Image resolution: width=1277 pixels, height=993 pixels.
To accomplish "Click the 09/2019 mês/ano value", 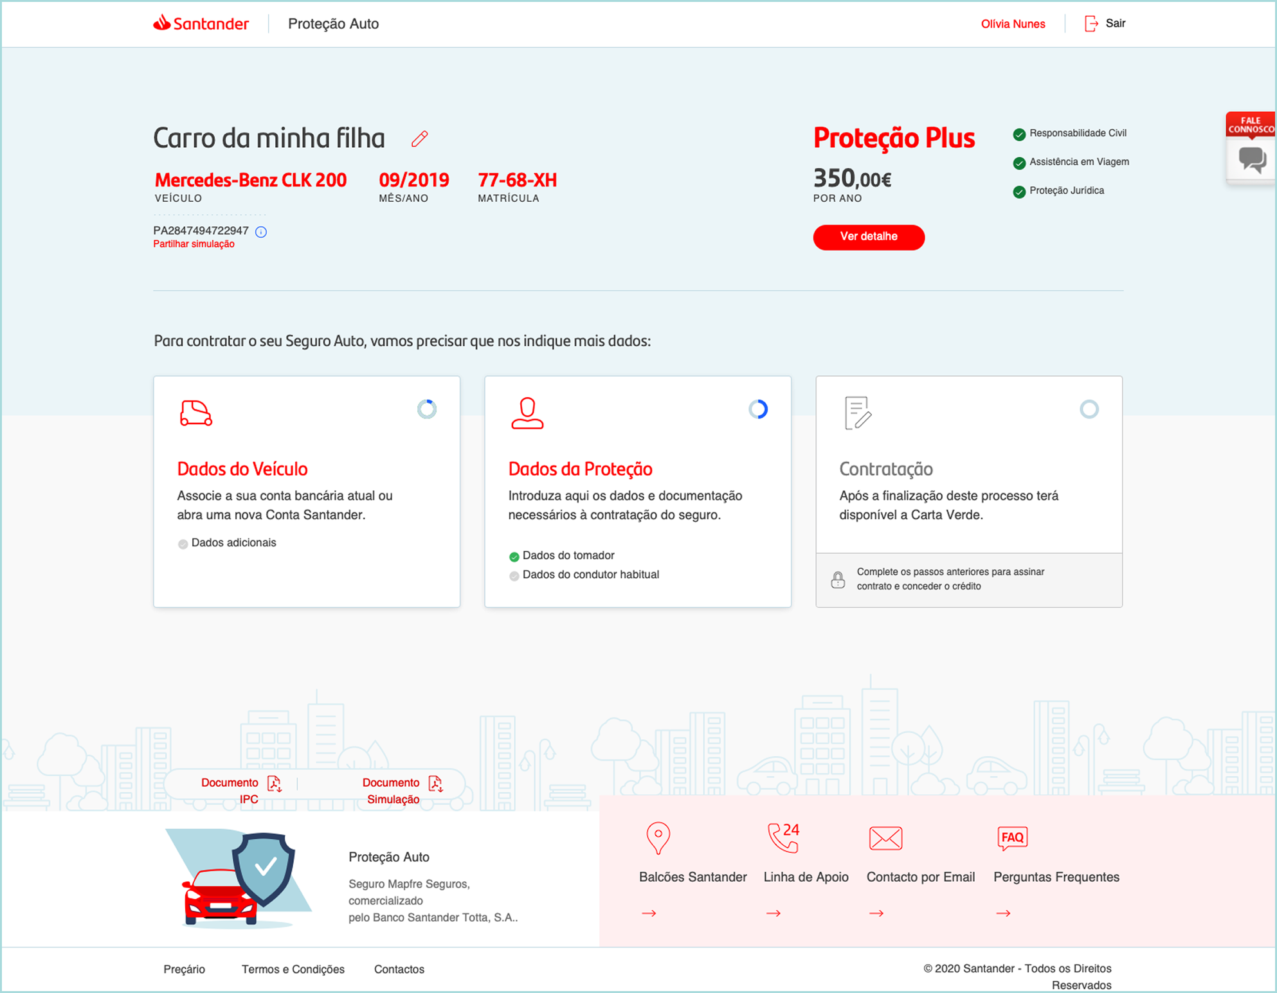I will tap(414, 180).
